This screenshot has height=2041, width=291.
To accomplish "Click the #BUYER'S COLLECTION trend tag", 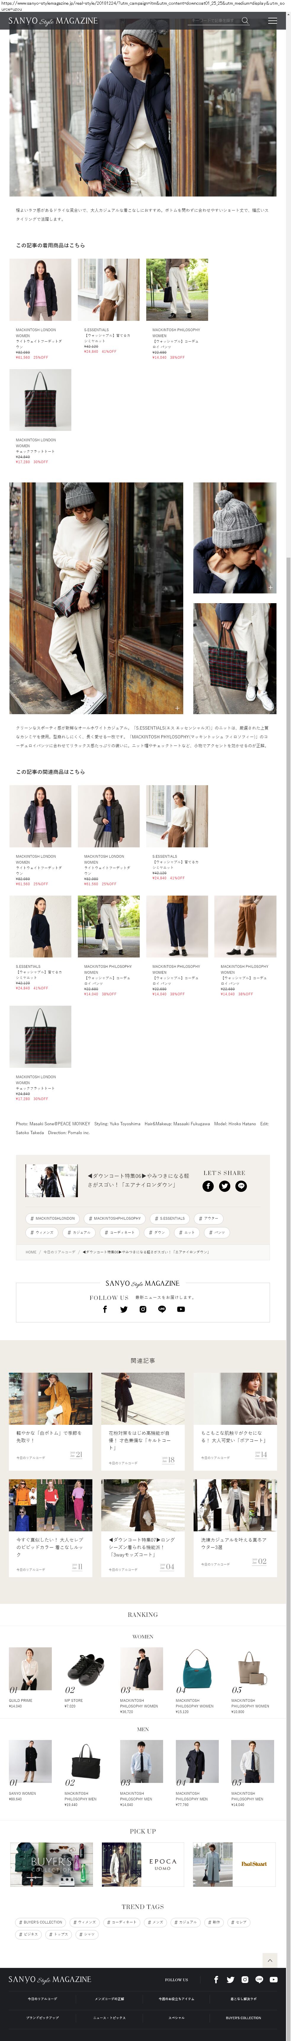I will click(x=41, y=1921).
